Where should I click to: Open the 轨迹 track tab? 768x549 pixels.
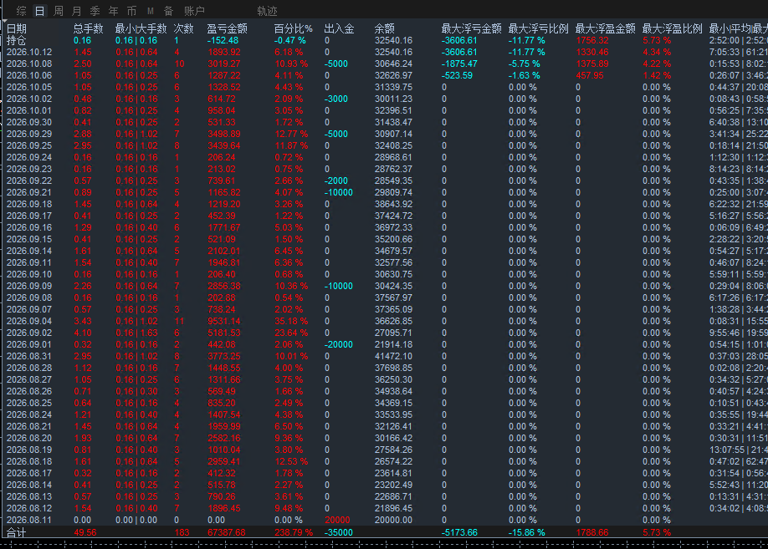tap(268, 11)
